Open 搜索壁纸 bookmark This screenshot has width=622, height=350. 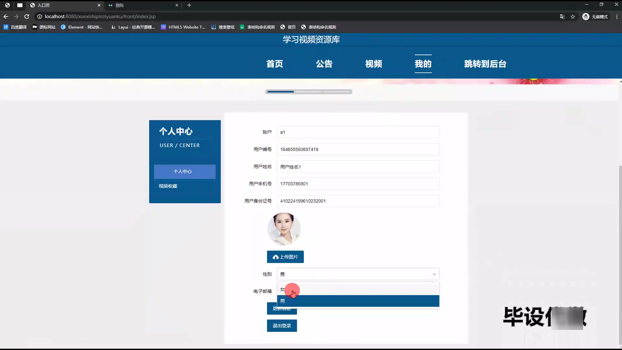(x=223, y=27)
